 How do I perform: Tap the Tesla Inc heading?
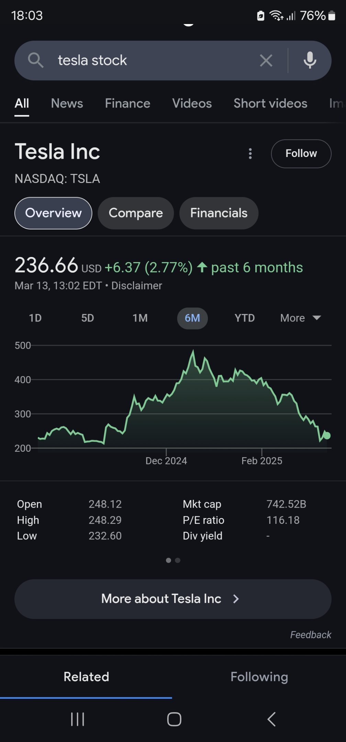[x=57, y=151]
